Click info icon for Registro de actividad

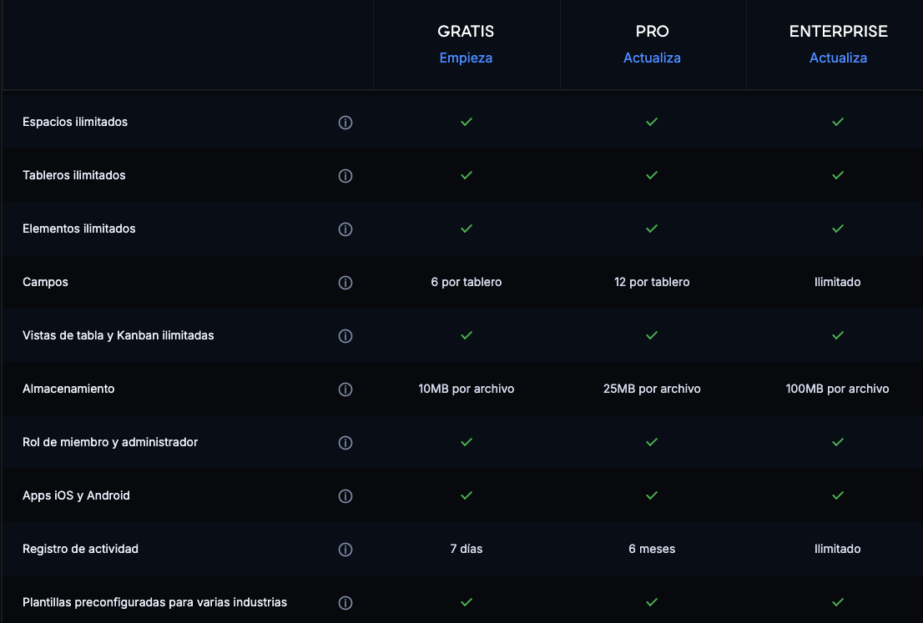pos(345,550)
